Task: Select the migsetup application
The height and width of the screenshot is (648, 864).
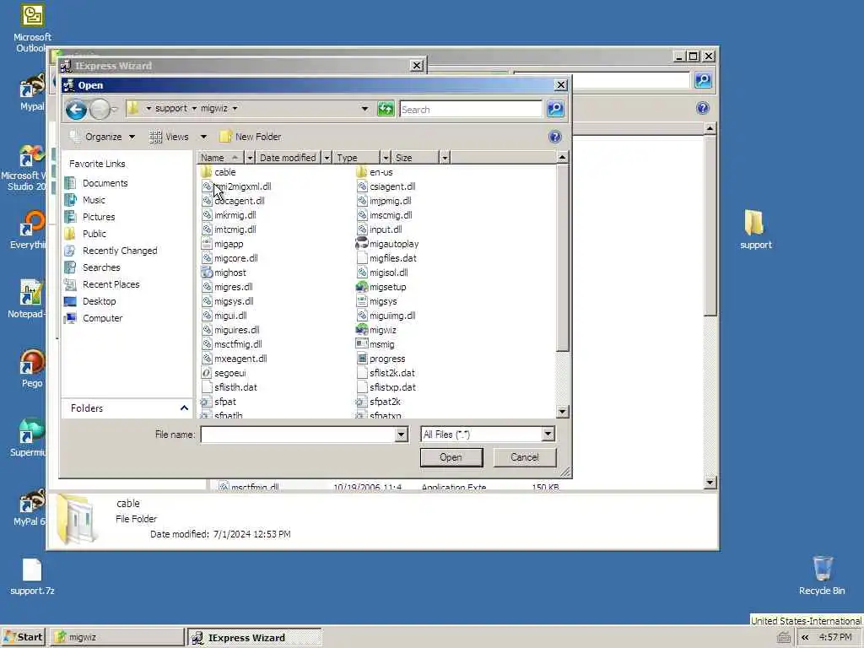Action: click(x=381, y=287)
